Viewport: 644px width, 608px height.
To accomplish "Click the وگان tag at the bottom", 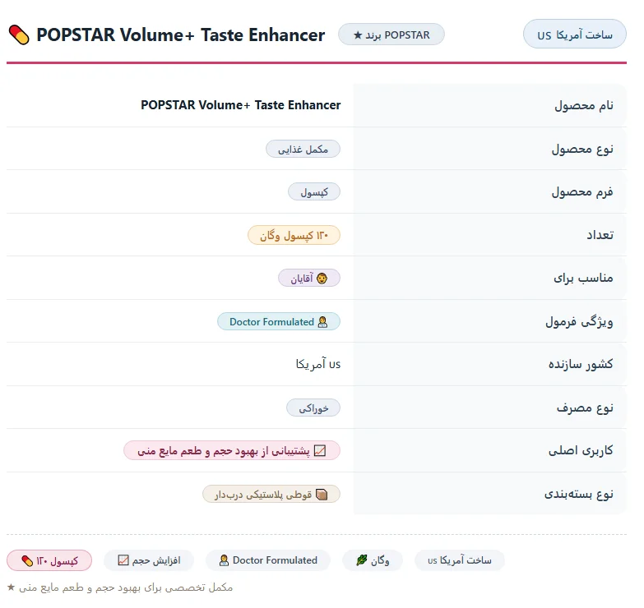I will tap(373, 560).
